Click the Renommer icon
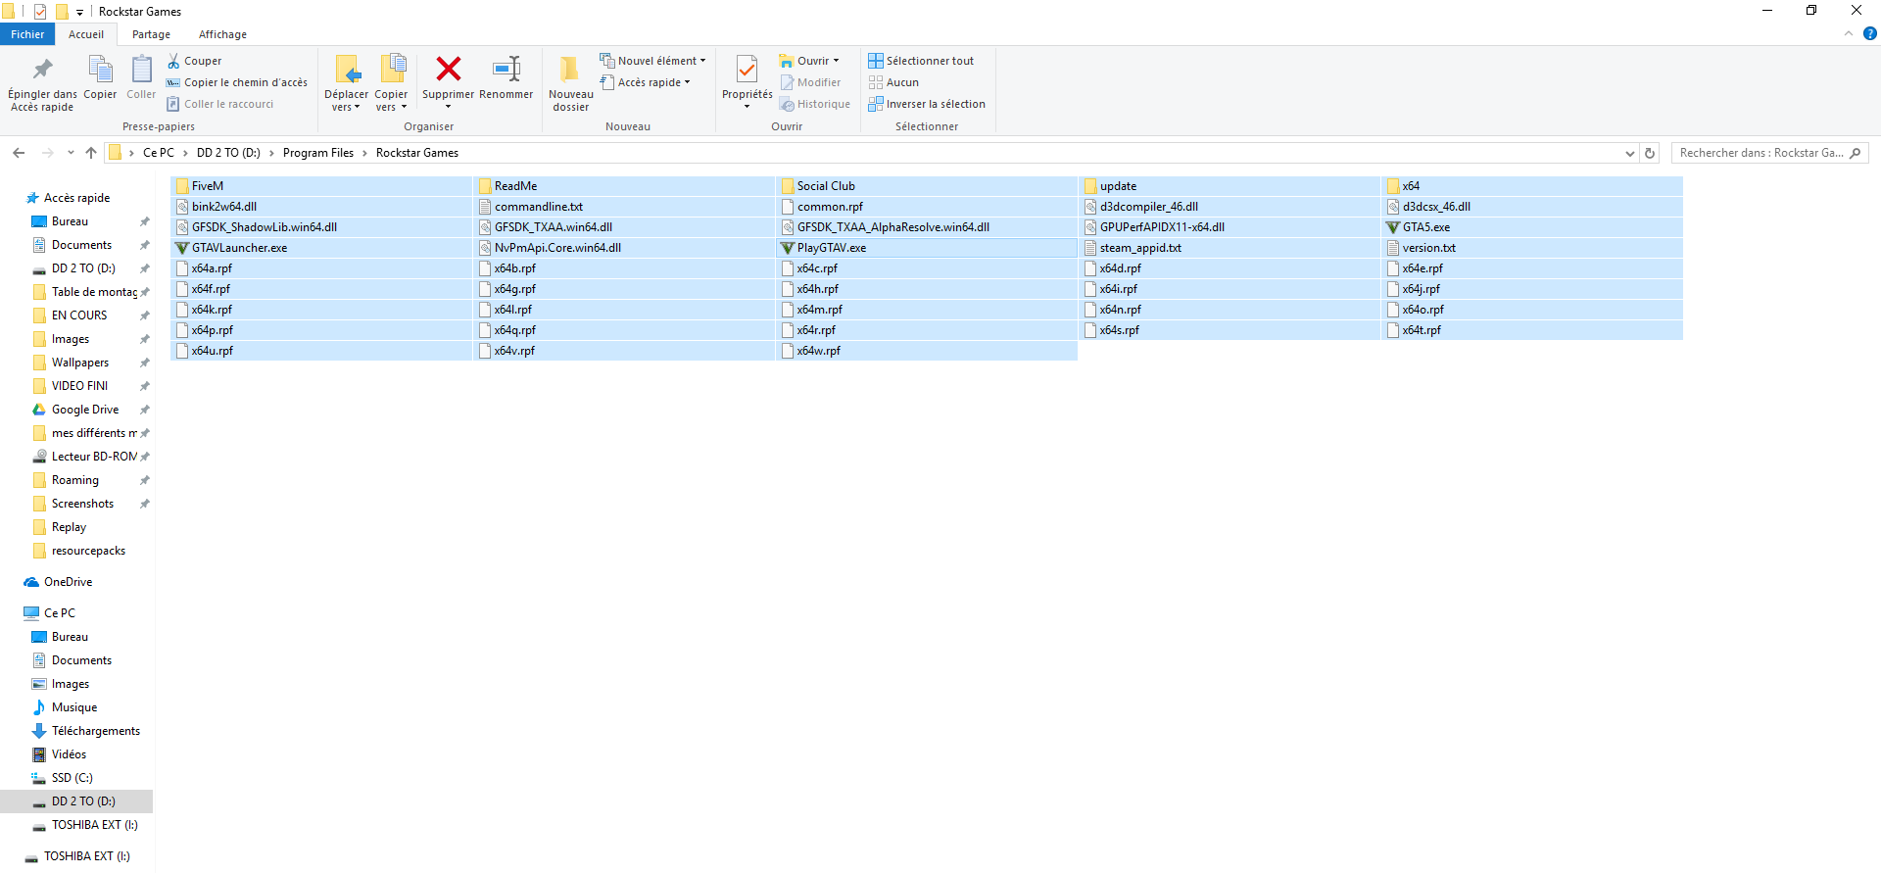 click(x=506, y=69)
